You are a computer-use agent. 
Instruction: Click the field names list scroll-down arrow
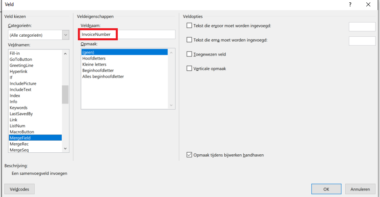pyautogui.click(x=65, y=149)
